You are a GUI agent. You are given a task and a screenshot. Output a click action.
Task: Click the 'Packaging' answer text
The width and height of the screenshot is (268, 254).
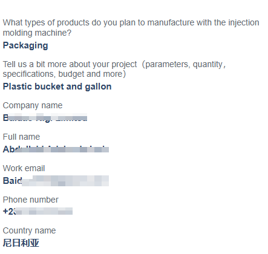click(x=25, y=45)
